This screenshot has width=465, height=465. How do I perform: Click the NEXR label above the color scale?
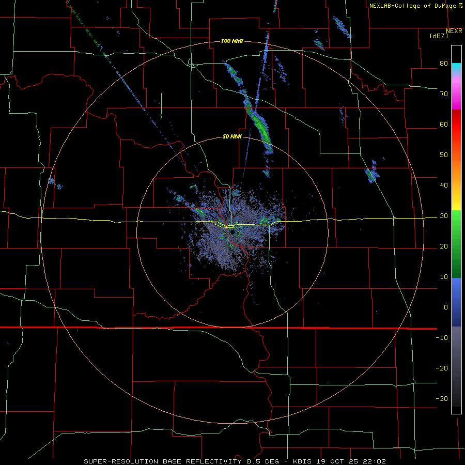[x=454, y=31]
